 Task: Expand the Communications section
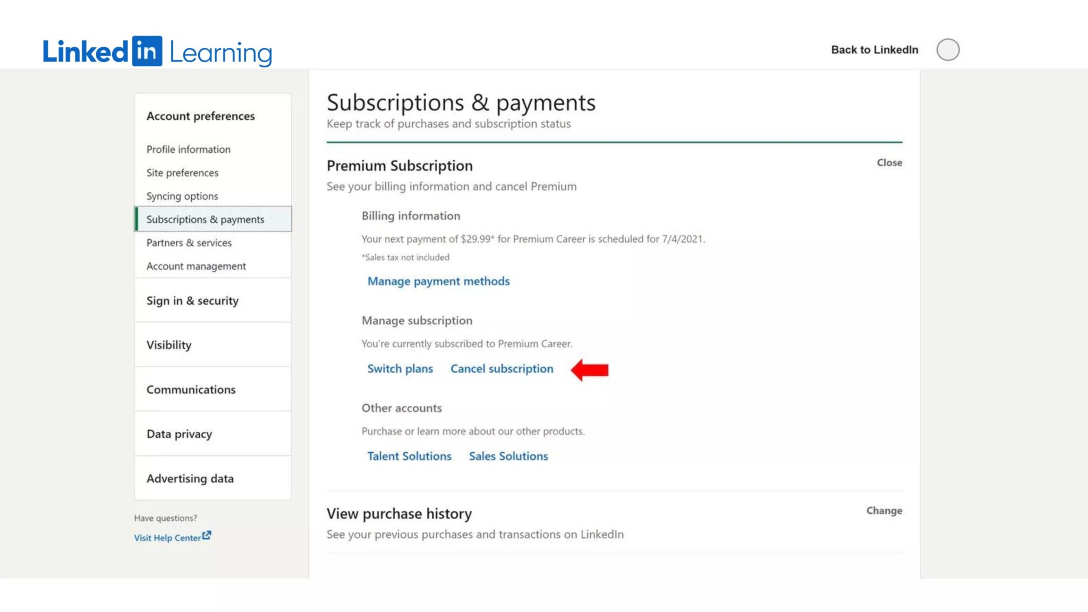(191, 389)
